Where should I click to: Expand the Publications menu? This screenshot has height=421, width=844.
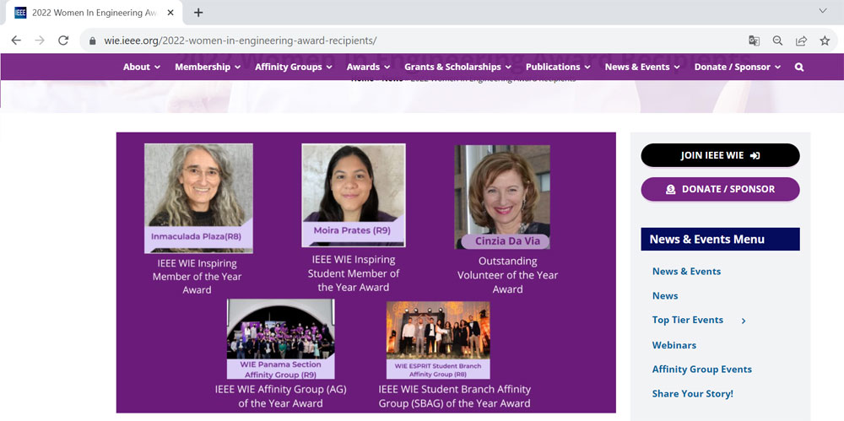[558, 67]
